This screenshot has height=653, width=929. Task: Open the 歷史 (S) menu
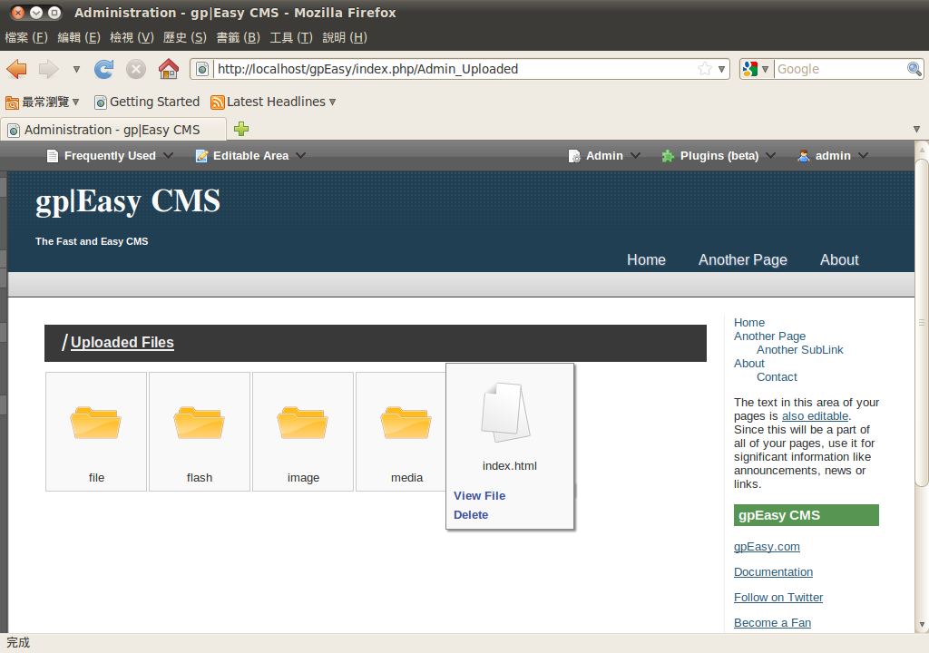pyautogui.click(x=185, y=37)
